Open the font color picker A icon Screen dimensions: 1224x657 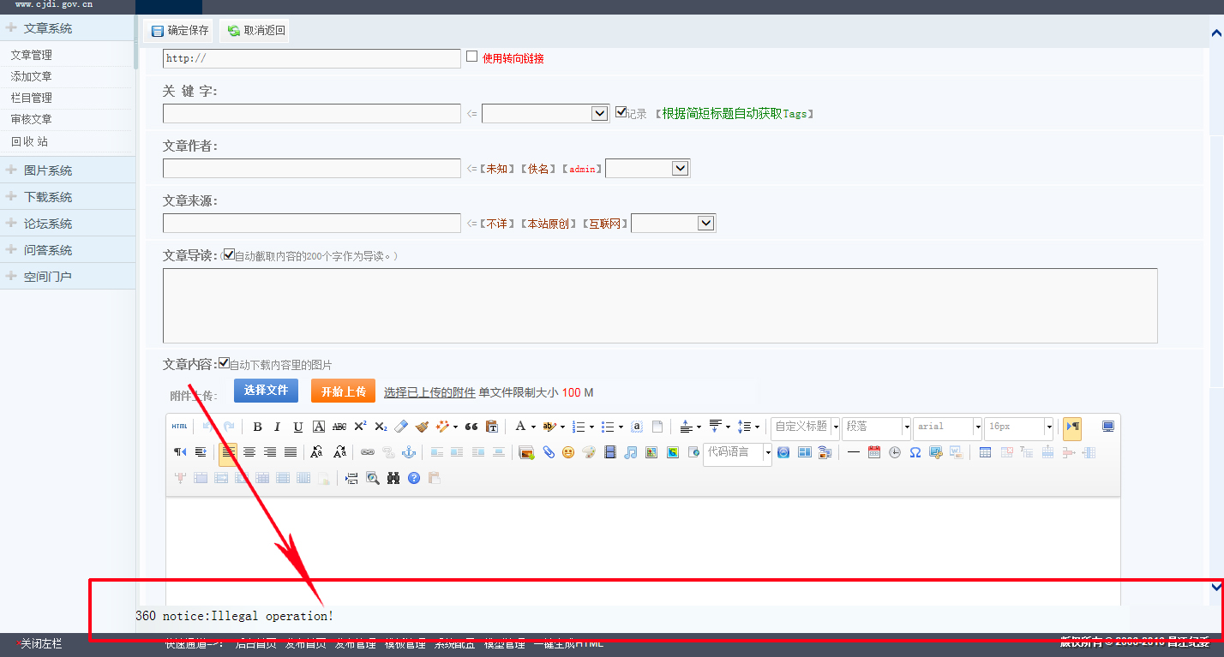click(519, 427)
